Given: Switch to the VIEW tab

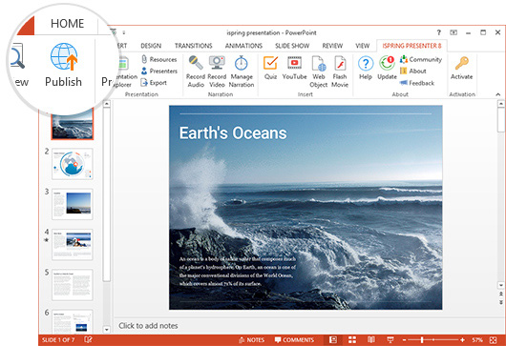Looking at the screenshot, I should pos(363,46).
